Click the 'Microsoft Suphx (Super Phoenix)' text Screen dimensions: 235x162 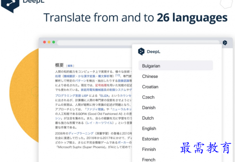coord(81,147)
